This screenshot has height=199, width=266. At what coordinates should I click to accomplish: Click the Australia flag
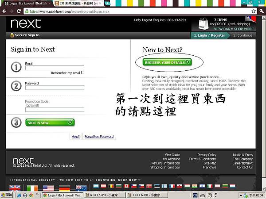pos(81,188)
